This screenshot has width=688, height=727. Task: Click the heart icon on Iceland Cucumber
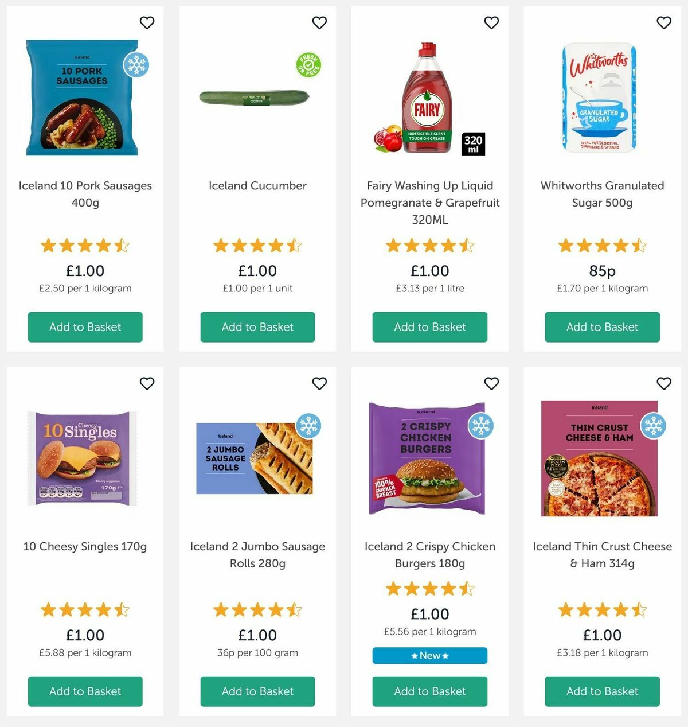pos(319,23)
